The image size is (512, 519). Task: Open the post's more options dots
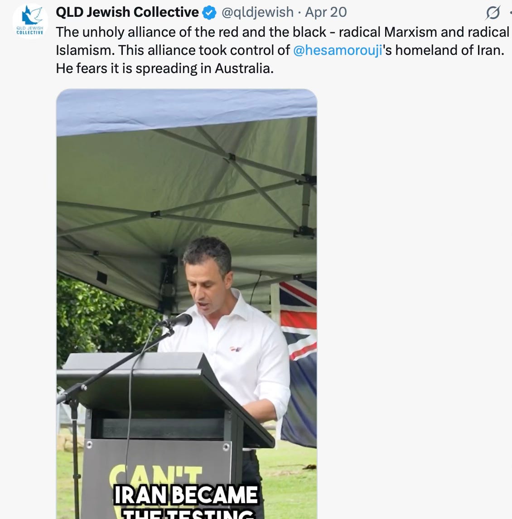(510, 13)
